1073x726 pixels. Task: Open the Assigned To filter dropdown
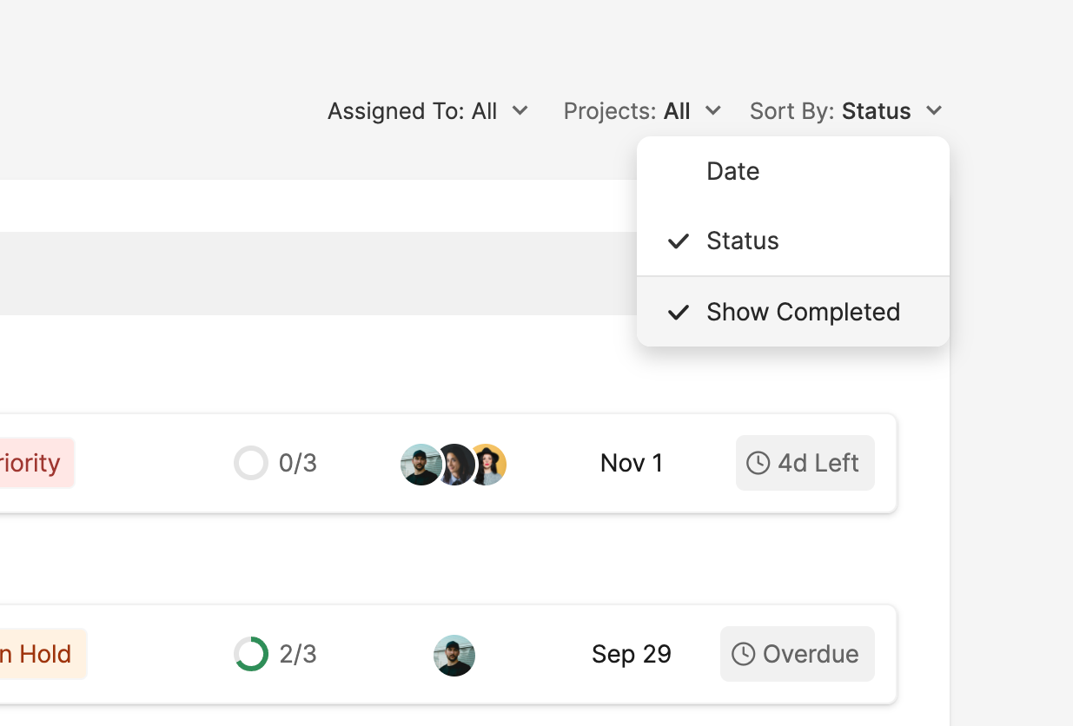pyautogui.click(x=427, y=111)
